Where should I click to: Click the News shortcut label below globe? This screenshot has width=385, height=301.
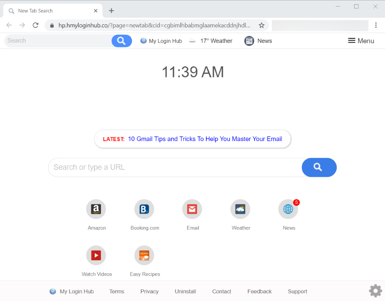(x=289, y=228)
